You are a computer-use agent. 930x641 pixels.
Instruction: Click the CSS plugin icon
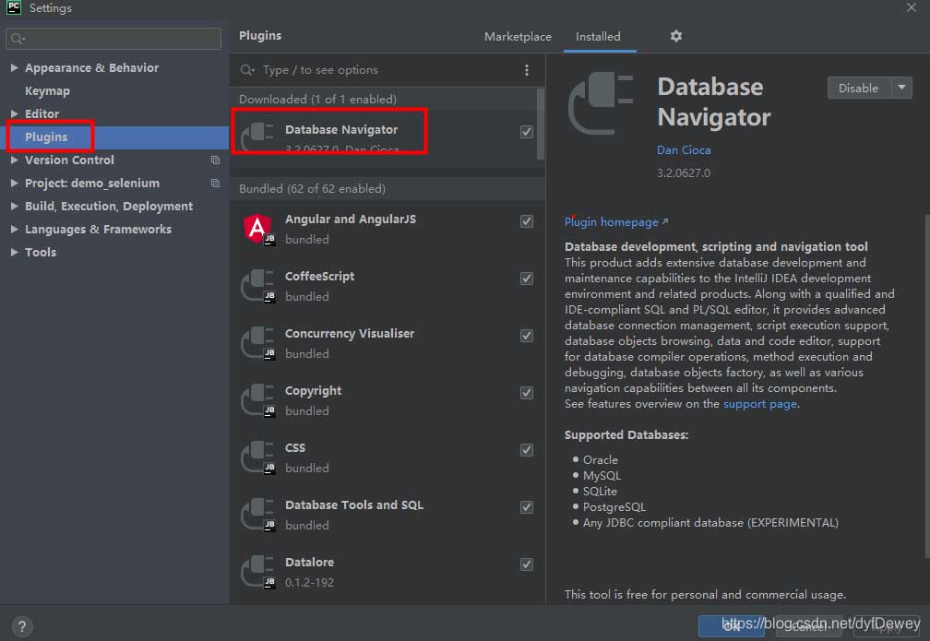(258, 457)
